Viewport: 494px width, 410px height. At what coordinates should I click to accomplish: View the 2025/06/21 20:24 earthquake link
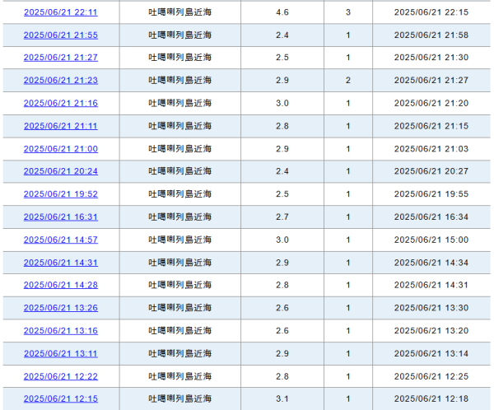coord(60,171)
